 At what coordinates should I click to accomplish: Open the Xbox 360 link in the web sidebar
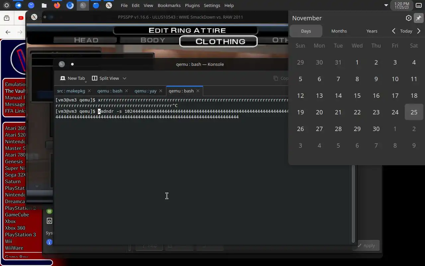click(15, 228)
